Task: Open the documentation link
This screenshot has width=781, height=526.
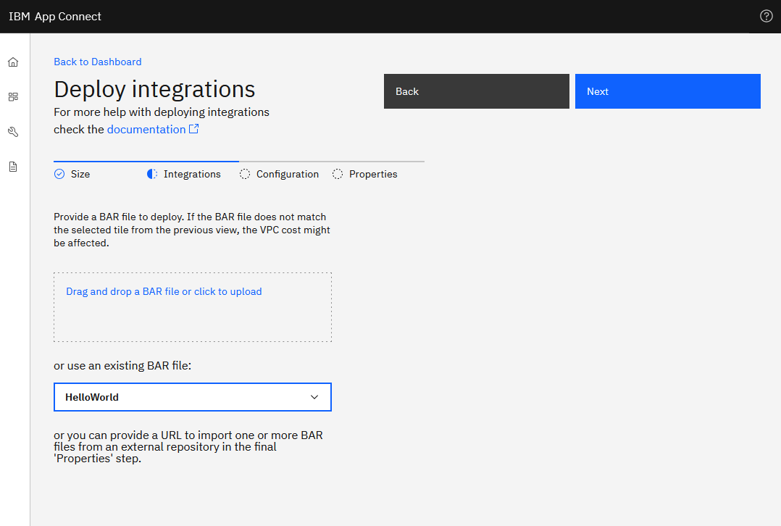Action: (146, 129)
